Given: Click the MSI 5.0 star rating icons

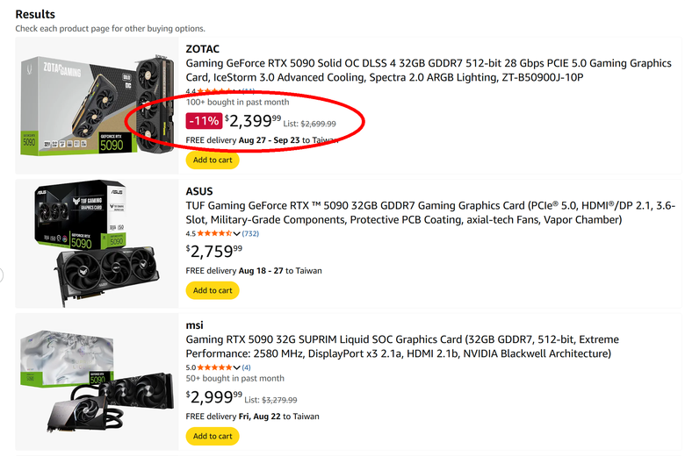Looking at the screenshot, I should pos(214,367).
